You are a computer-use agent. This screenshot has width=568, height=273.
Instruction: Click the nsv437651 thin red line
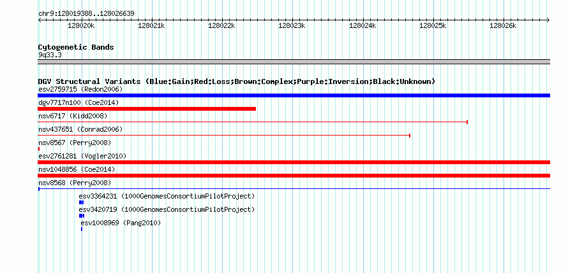pyautogui.click(x=224, y=136)
